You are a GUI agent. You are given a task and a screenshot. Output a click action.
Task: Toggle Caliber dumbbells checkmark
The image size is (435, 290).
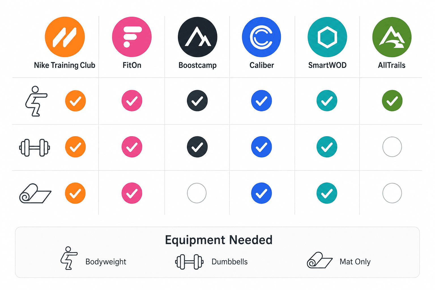click(x=261, y=147)
